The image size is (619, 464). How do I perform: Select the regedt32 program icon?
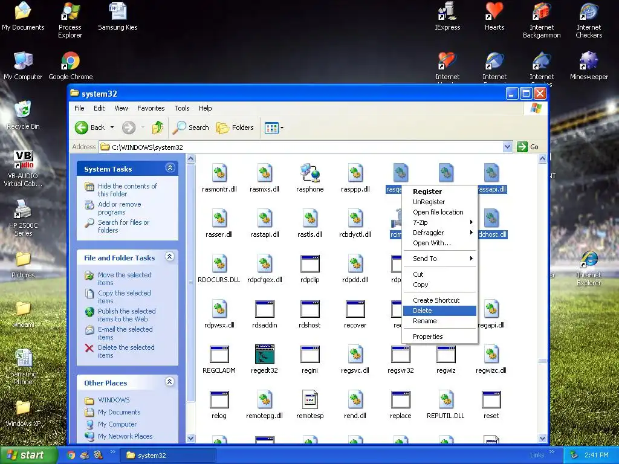pos(265,354)
